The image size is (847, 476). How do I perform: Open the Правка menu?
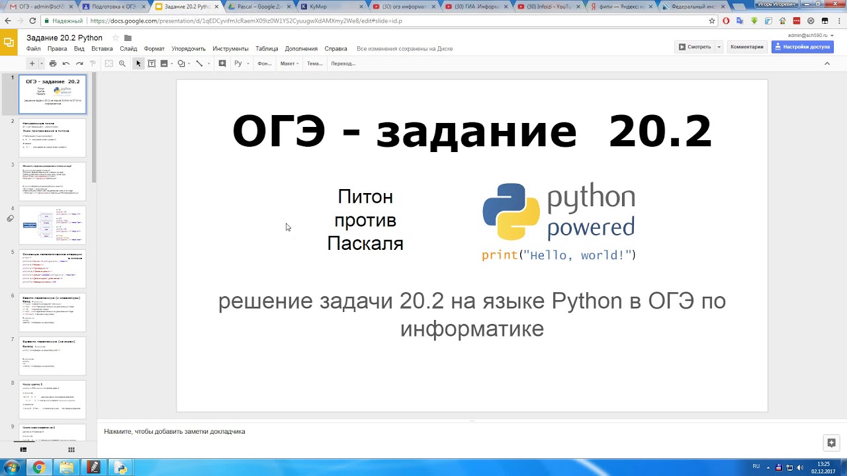click(x=57, y=49)
